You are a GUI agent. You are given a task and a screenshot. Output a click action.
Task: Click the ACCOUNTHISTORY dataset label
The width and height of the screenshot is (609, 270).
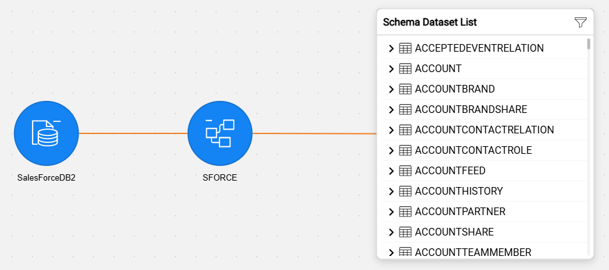click(x=459, y=191)
